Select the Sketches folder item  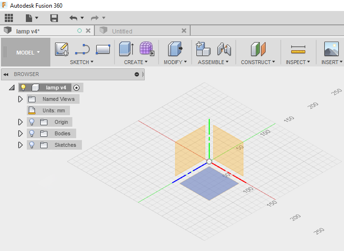coord(65,145)
